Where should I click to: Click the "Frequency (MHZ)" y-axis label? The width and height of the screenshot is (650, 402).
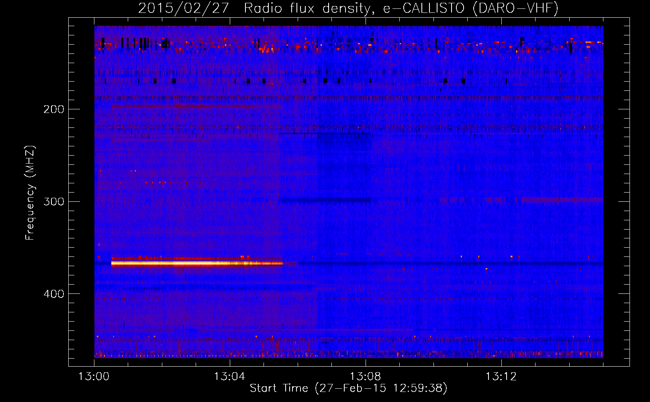[30, 193]
